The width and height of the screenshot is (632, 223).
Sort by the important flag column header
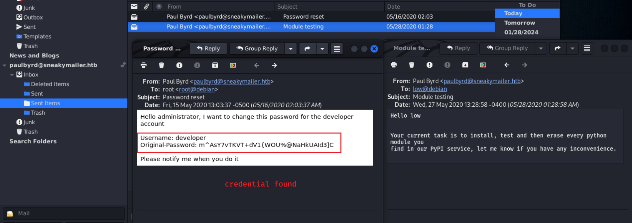coord(159,6)
